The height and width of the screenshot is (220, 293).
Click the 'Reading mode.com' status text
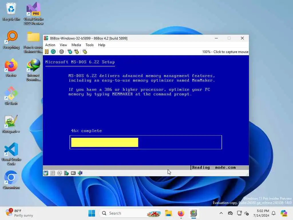point(214,167)
